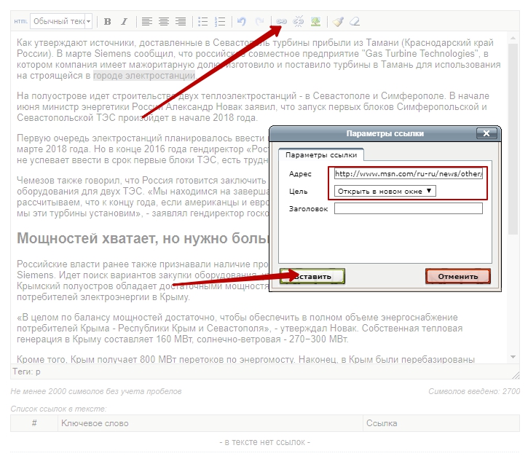Image resolution: width=528 pixels, height=456 pixels.
Task: Click the Вставить button
Action: click(312, 277)
